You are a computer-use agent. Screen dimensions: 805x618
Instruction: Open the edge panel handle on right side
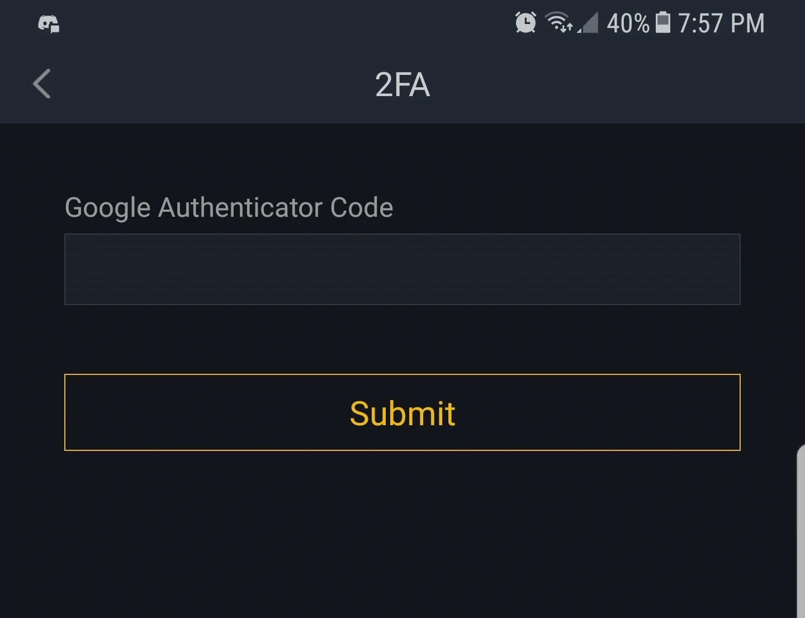point(801,531)
